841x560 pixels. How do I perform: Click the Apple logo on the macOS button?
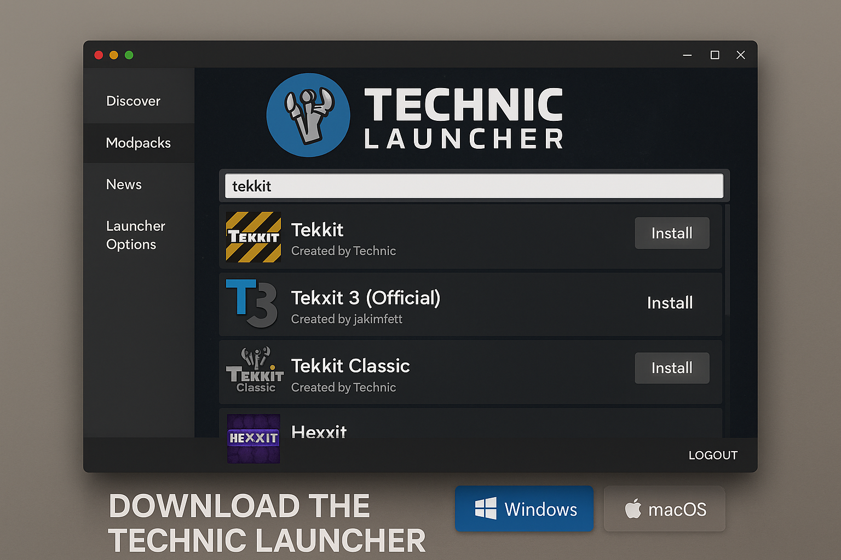634,509
